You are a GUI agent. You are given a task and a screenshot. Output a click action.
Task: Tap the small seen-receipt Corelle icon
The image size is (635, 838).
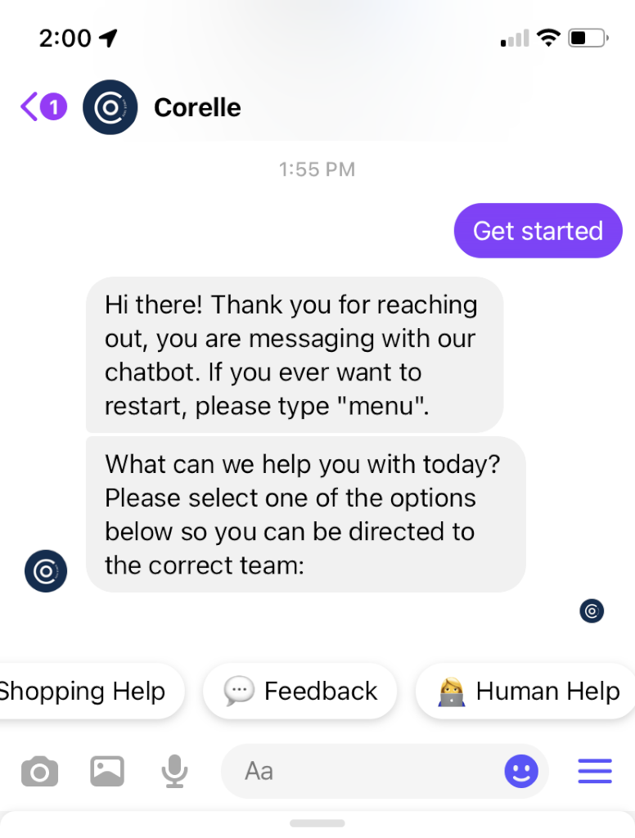[592, 610]
